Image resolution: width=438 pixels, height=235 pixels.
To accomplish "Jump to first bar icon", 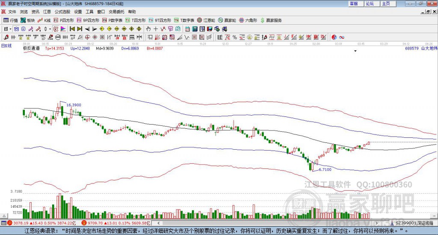I will point(72,29).
